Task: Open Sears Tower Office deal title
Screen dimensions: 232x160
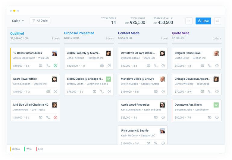Action: tap(25, 79)
